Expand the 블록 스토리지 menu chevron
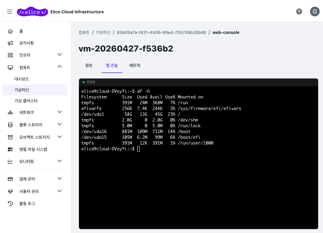 60,124
